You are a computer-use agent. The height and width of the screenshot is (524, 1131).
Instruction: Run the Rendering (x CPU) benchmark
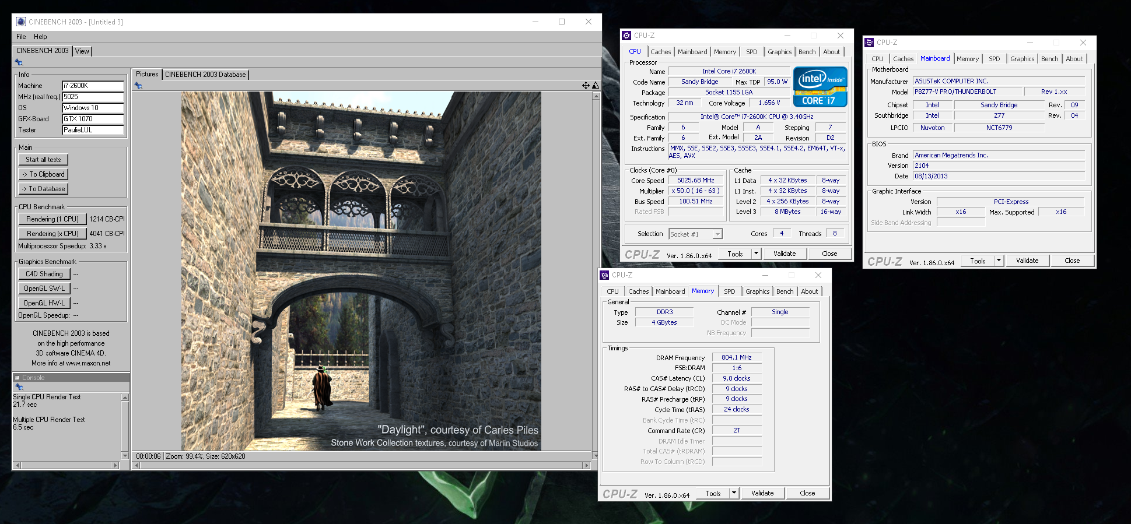[x=52, y=234]
